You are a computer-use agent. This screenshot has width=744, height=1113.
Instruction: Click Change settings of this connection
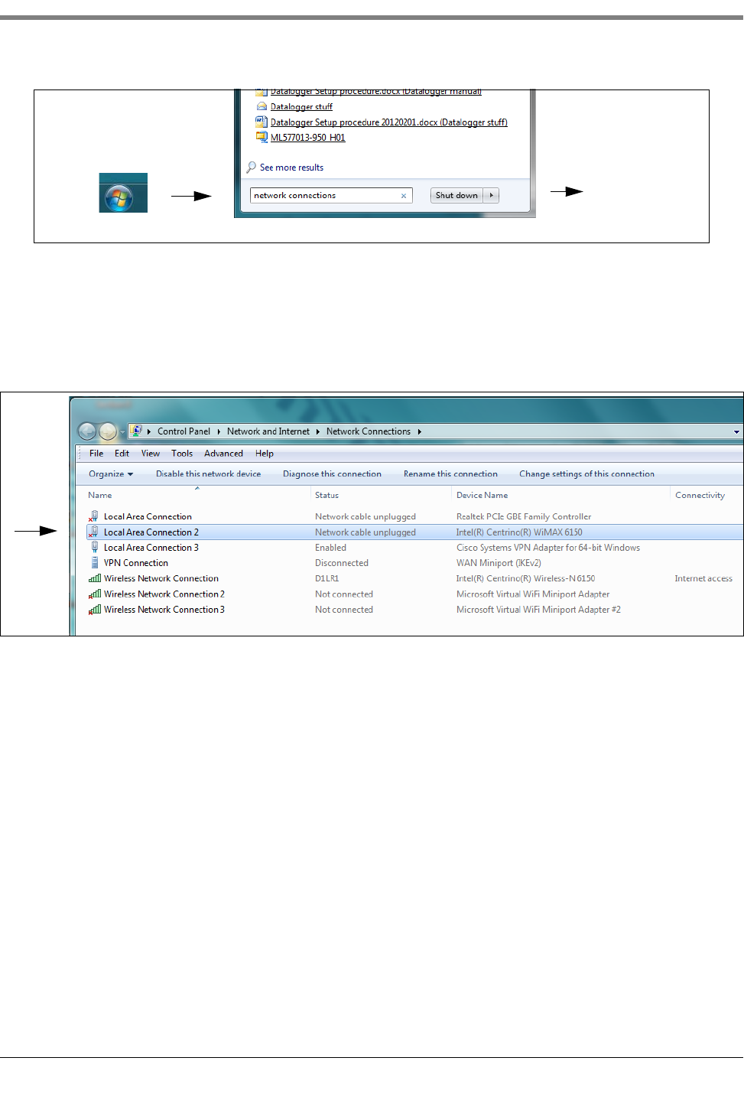(586, 474)
